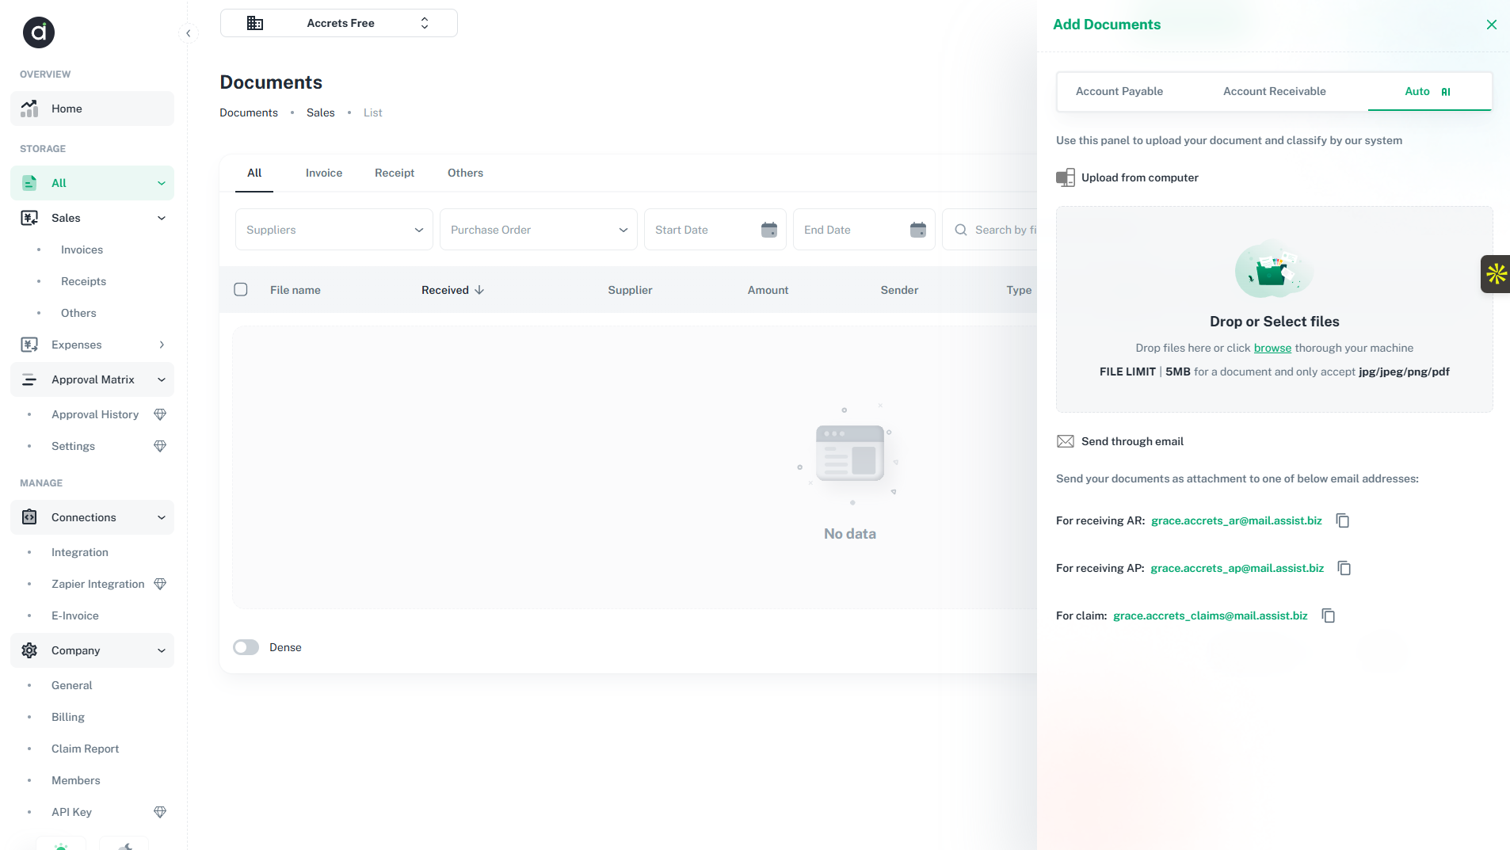Collapse the Connections chevron
This screenshot has height=850, width=1510.
coord(162,517)
